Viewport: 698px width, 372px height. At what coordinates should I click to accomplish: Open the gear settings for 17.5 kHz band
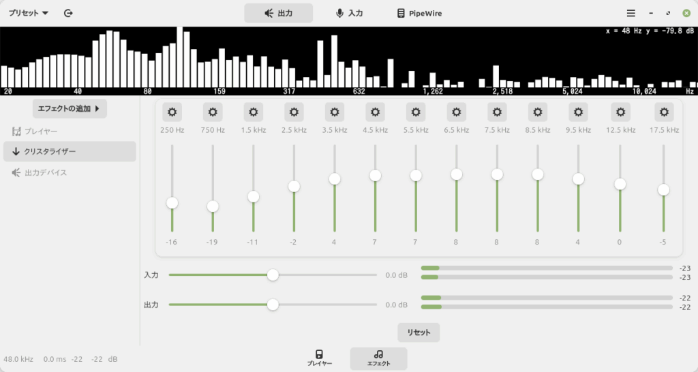coord(664,112)
